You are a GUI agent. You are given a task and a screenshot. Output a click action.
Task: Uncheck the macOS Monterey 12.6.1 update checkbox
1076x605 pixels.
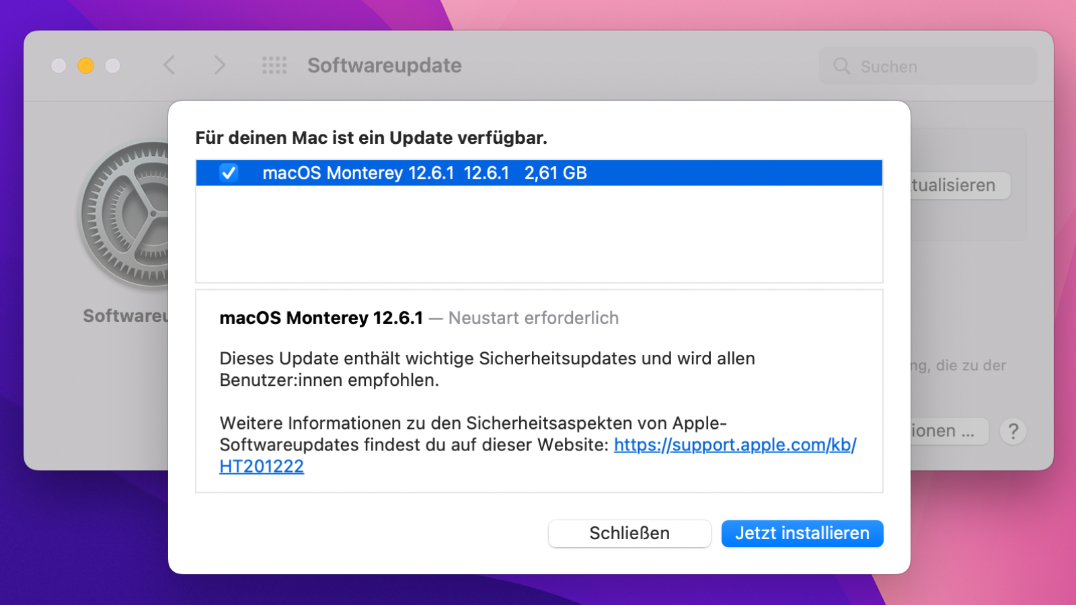point(229,173)
